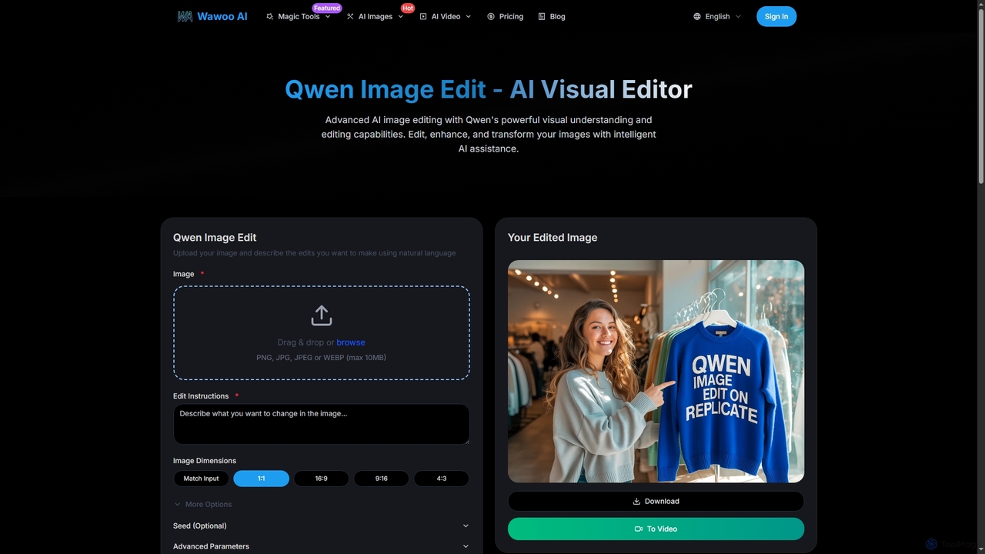
Task: Expand AI Images dropdown chevron
Action: coord(400,16)
